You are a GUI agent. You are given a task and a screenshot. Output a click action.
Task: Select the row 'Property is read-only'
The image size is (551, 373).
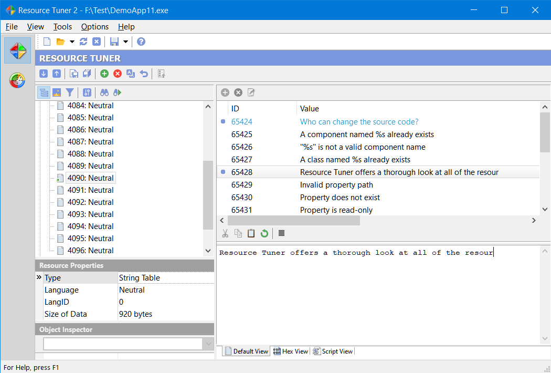[x=378, y=210]
